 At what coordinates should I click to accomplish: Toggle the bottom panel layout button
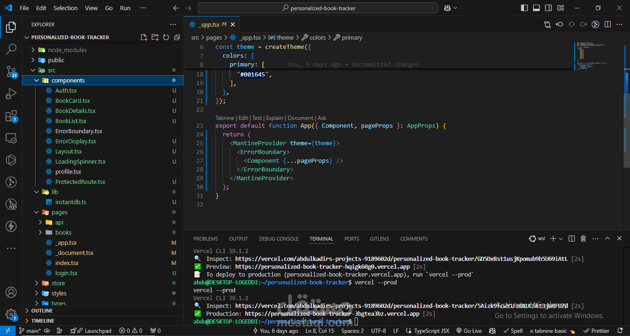click(x=536, y=8)
